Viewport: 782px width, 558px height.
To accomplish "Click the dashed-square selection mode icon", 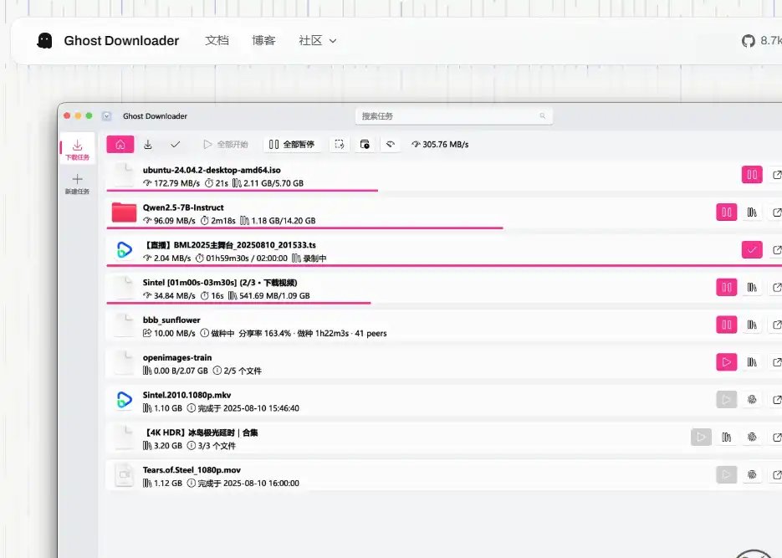I will (339, 144).
